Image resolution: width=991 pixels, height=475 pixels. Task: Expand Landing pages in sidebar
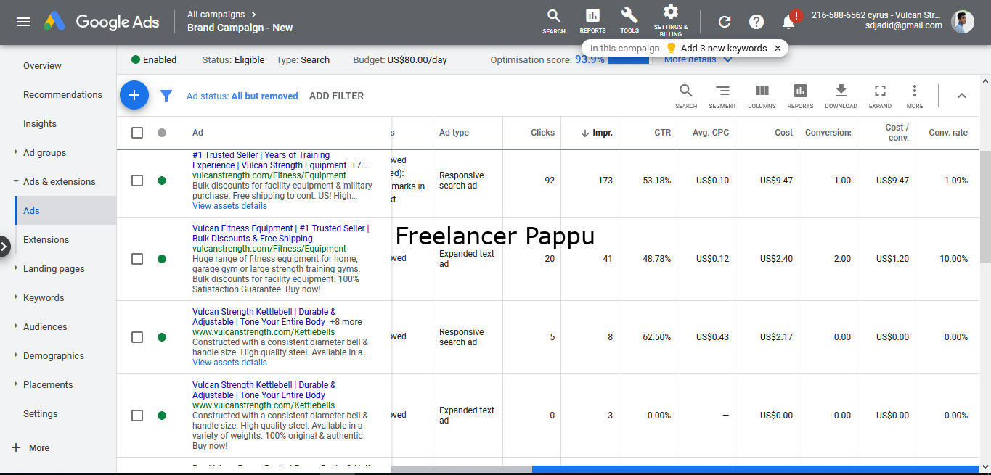(x=16, y=268)
